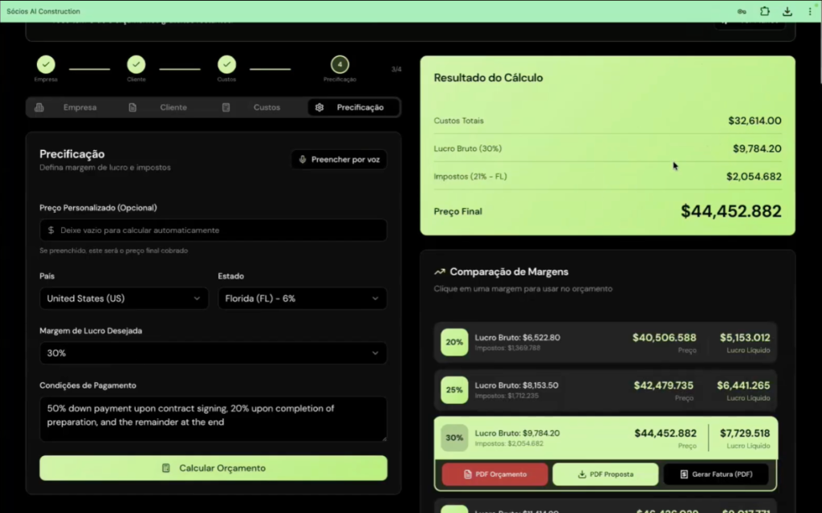Click the step 4 Precificação circle
The height and width of the screenshot is (513, 822).
340,64
